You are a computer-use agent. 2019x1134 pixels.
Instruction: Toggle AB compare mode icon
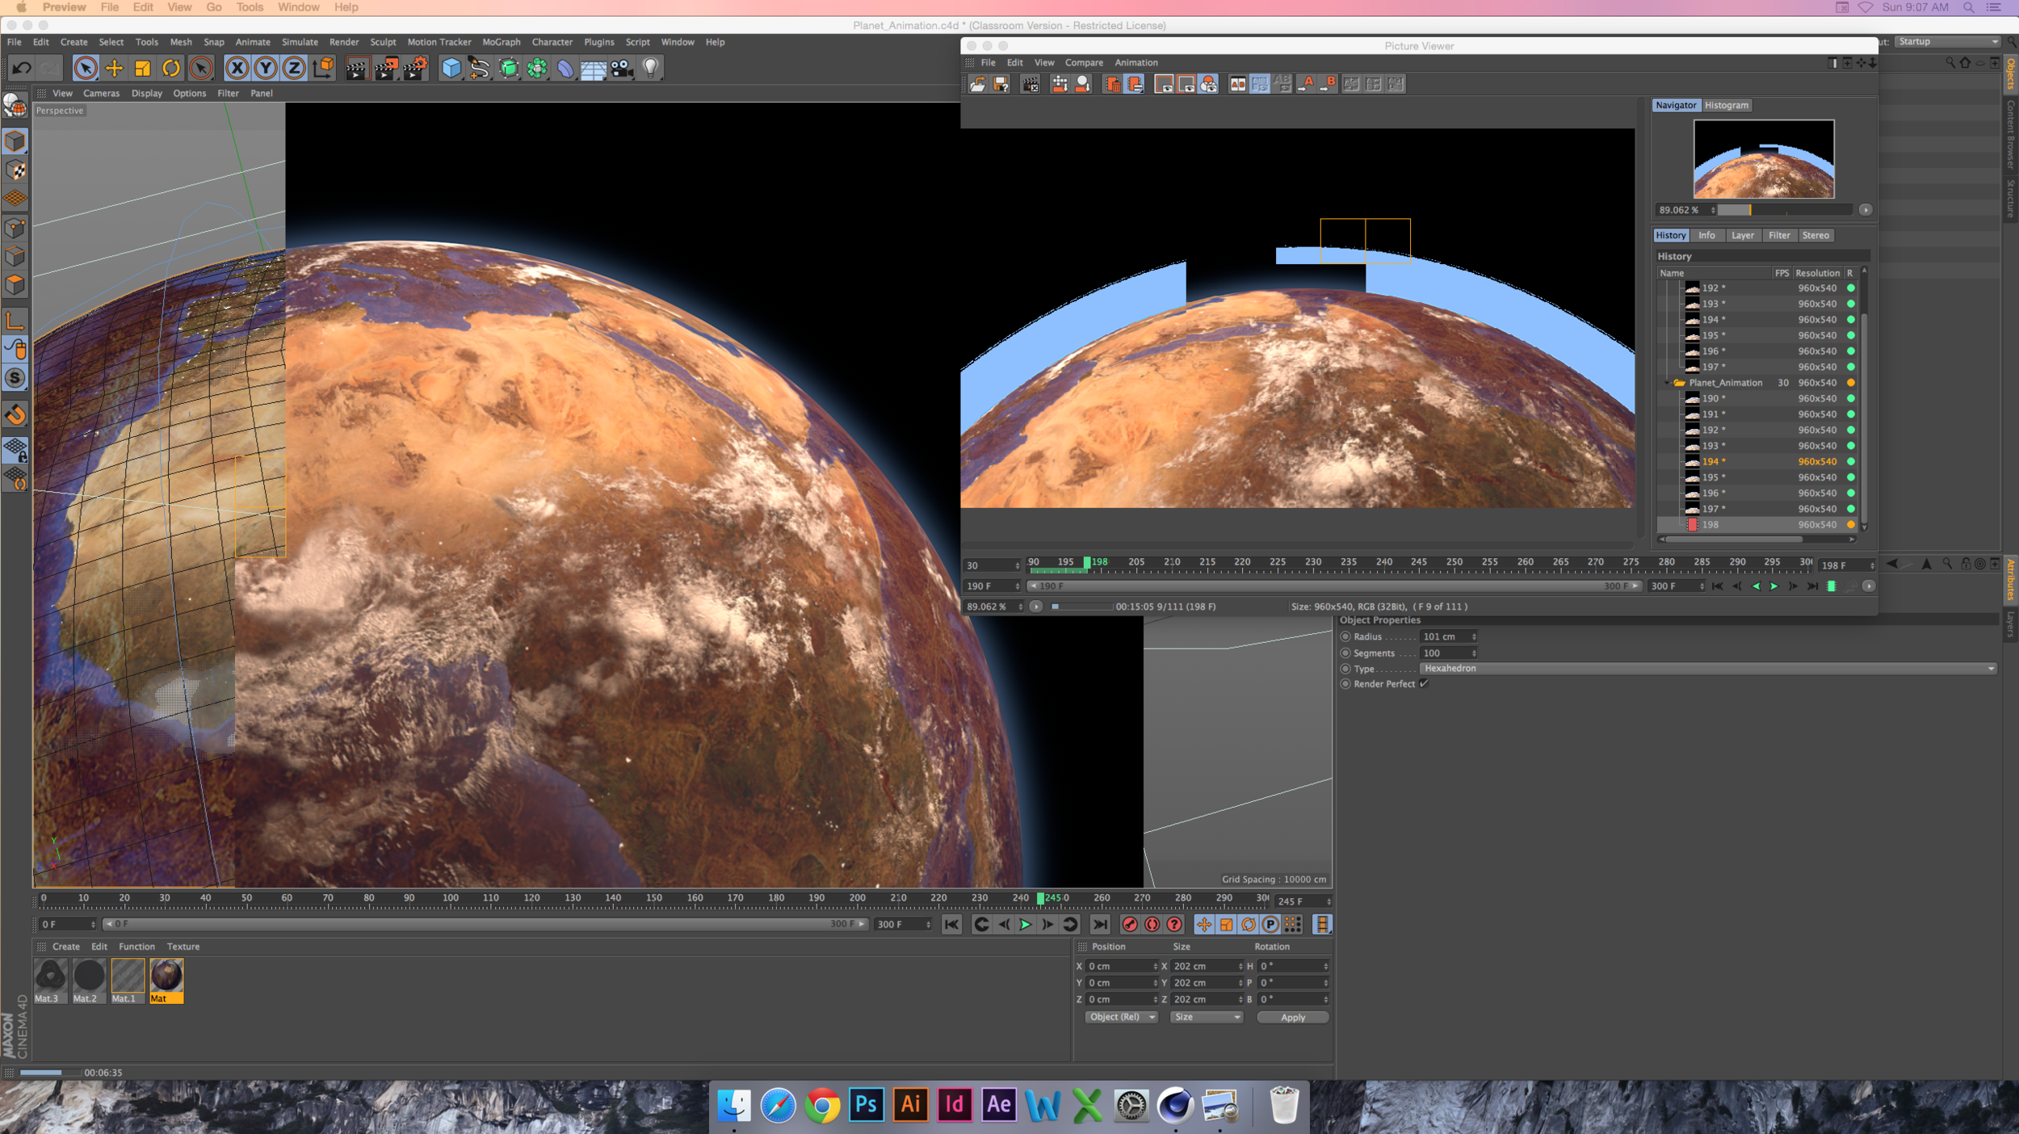pos(1237,84)
